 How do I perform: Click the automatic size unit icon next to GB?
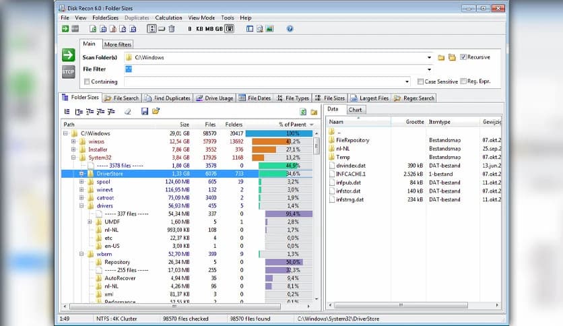pyautogui.click(x=230, y=29)
